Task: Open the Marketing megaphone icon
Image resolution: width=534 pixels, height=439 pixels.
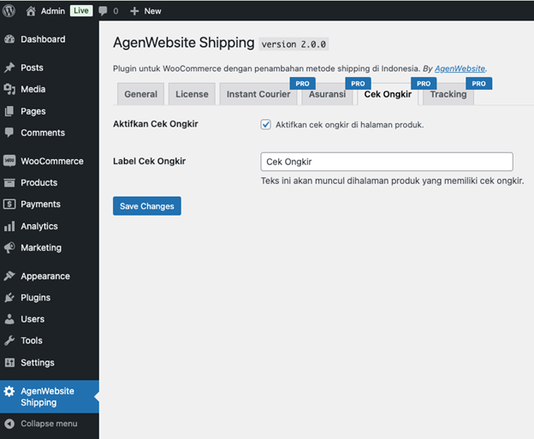Action: pos(9,248)
